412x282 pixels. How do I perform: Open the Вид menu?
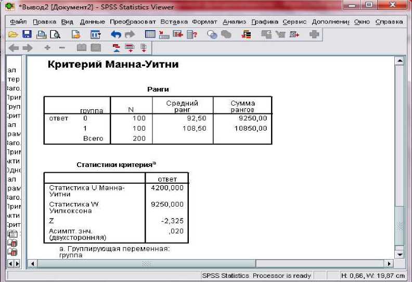click(x=67, y=22)
